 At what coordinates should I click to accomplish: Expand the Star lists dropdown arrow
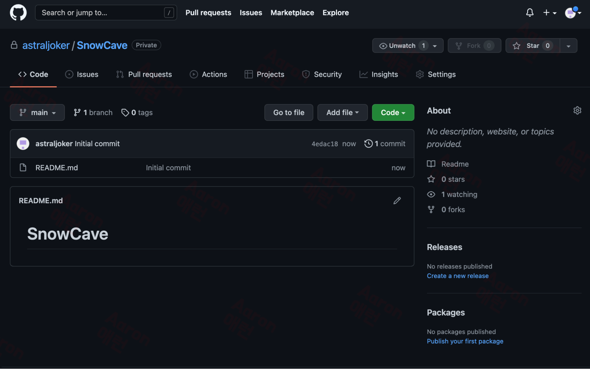[x=569, y=45]
